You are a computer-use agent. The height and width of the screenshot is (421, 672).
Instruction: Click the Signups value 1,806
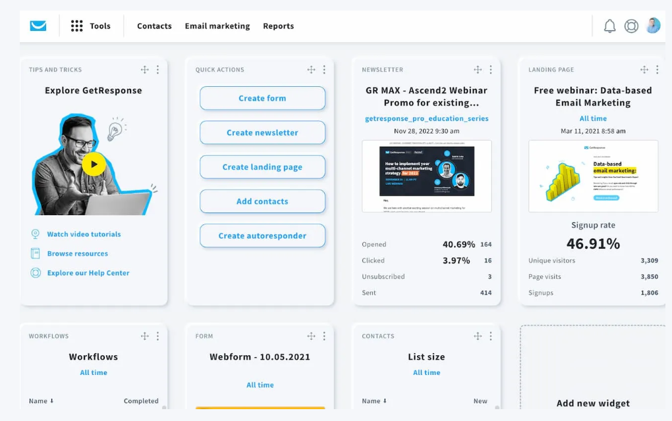[650, 293]
